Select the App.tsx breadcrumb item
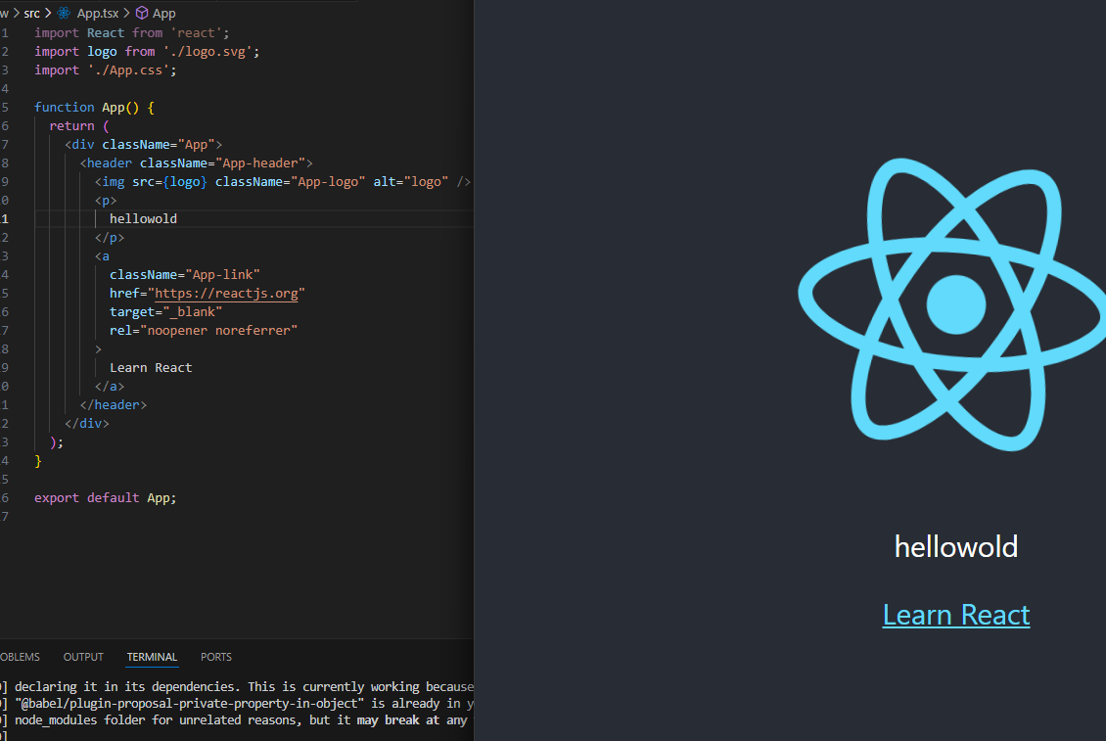 97,13
